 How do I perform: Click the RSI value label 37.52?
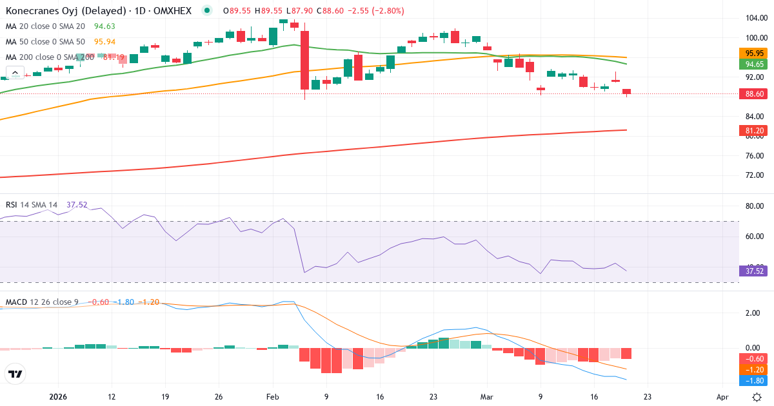(752, 272)
